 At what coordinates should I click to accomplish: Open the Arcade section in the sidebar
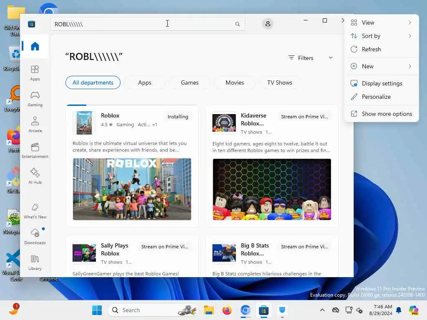(35, 125)
